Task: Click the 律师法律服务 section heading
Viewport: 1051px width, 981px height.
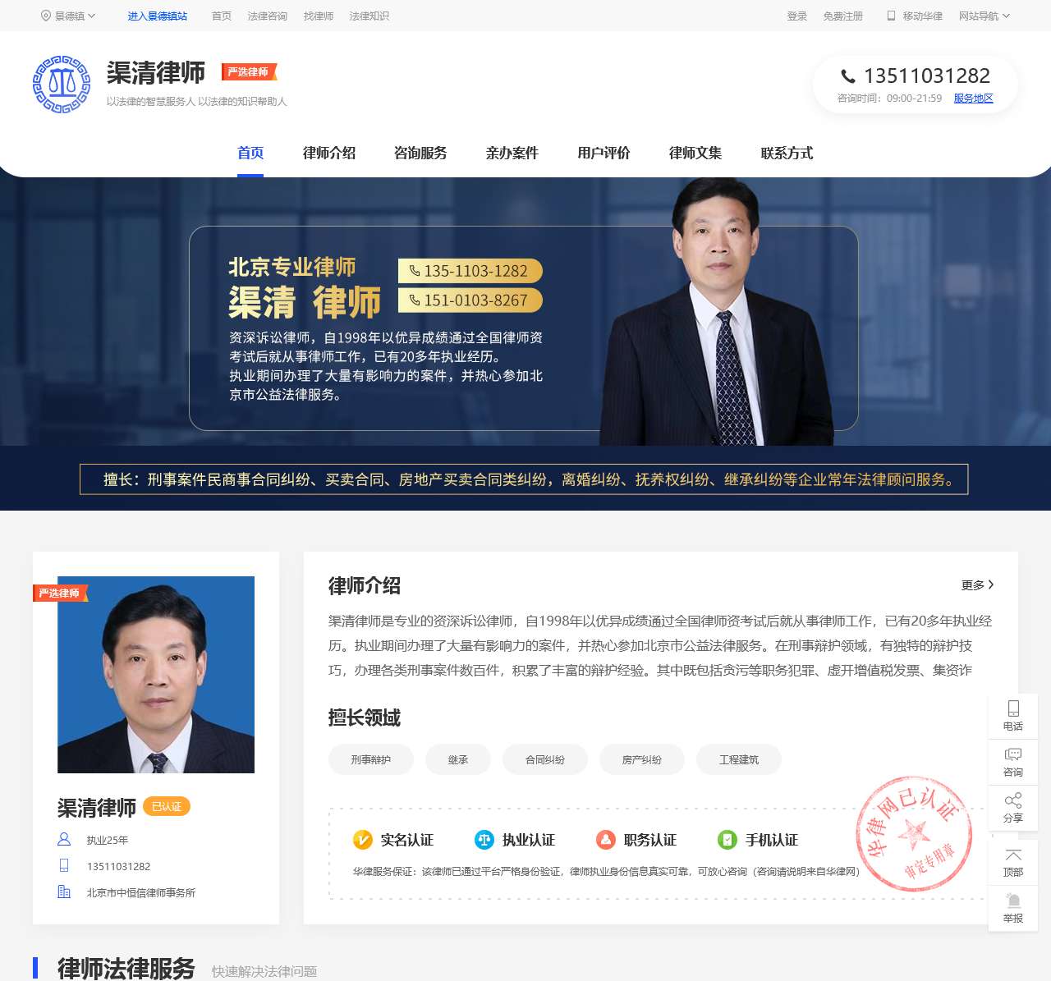Action: point(126,969)
